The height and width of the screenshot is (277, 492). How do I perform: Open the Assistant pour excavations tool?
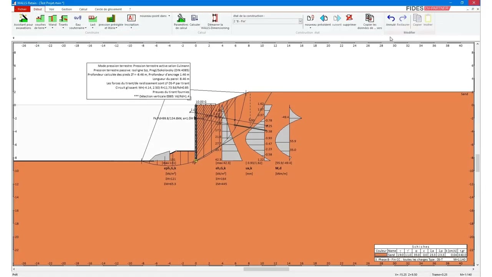pyautogui.click(x=23, y=22)
